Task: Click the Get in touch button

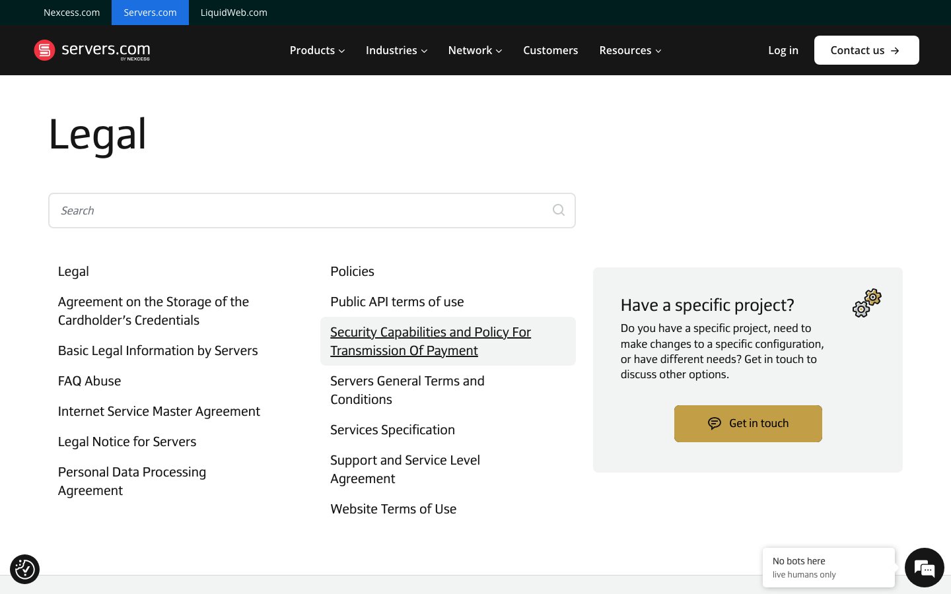Action: click(748, 424)
